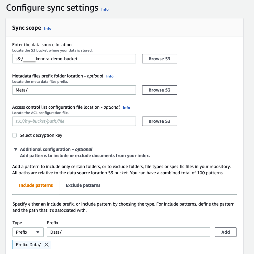254x254 pixels.
Task: Click Browse S3 for metadata files prefix
Action: [x=159, y=90]
